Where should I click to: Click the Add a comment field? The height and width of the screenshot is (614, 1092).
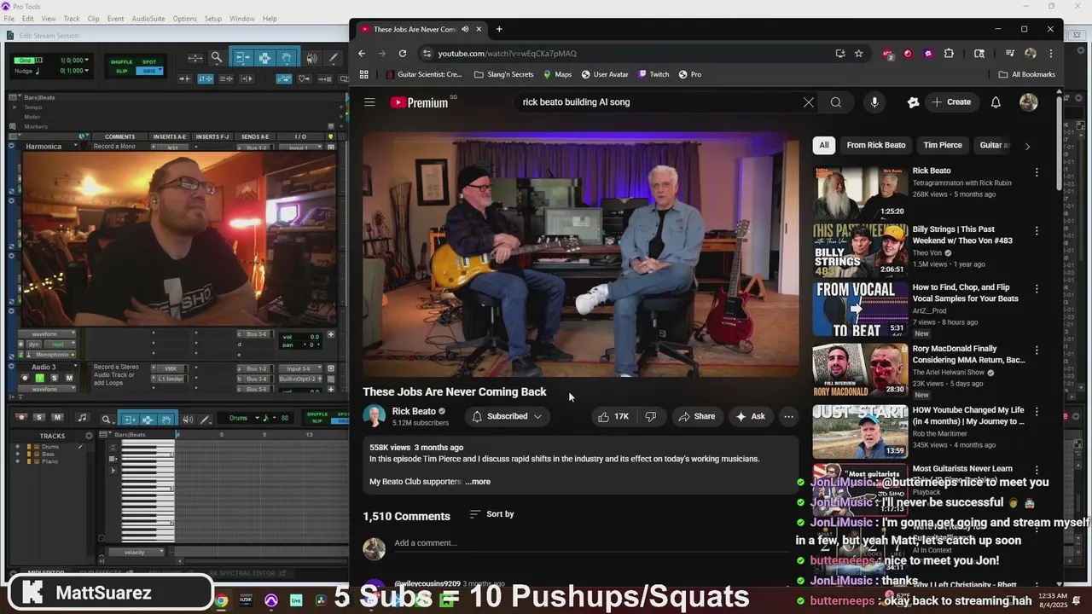click(x=593, y=543)
